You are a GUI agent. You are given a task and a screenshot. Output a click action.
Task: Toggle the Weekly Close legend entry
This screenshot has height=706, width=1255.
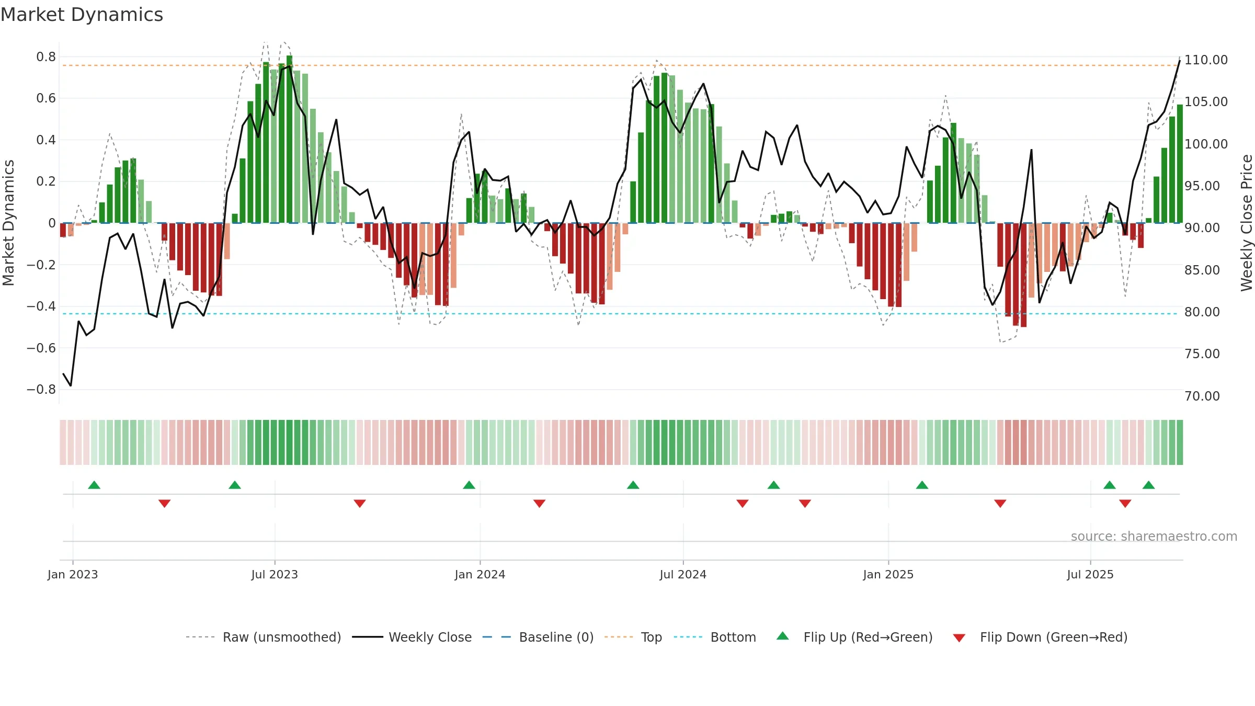[x=412, y=637]
